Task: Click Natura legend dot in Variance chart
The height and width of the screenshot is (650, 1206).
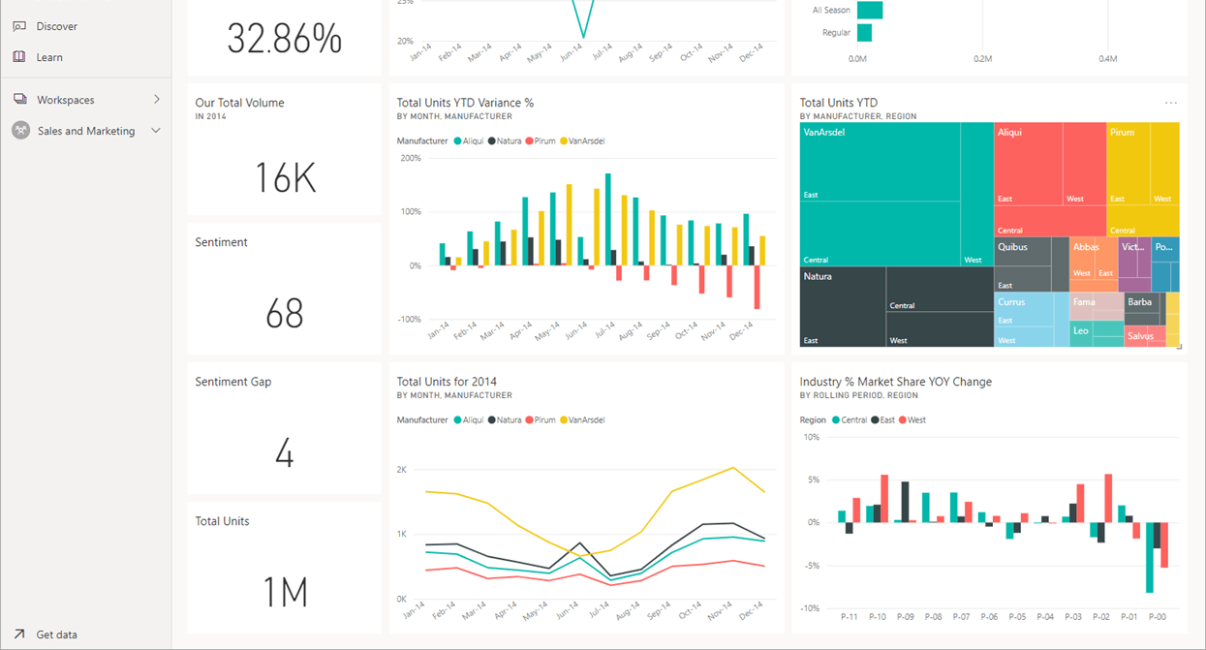Action: coord(492,141)
